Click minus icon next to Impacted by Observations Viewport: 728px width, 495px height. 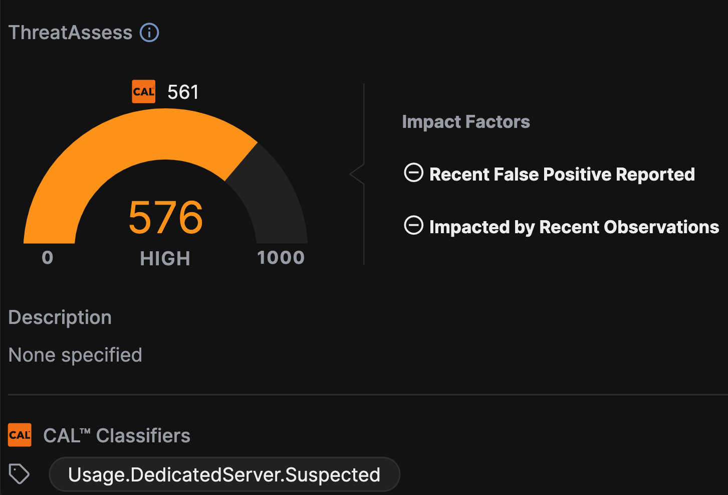414,226
